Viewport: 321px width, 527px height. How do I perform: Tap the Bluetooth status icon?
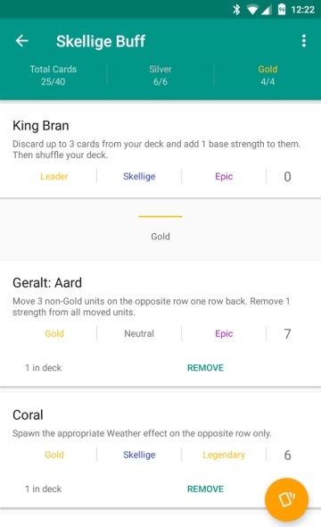236,10
